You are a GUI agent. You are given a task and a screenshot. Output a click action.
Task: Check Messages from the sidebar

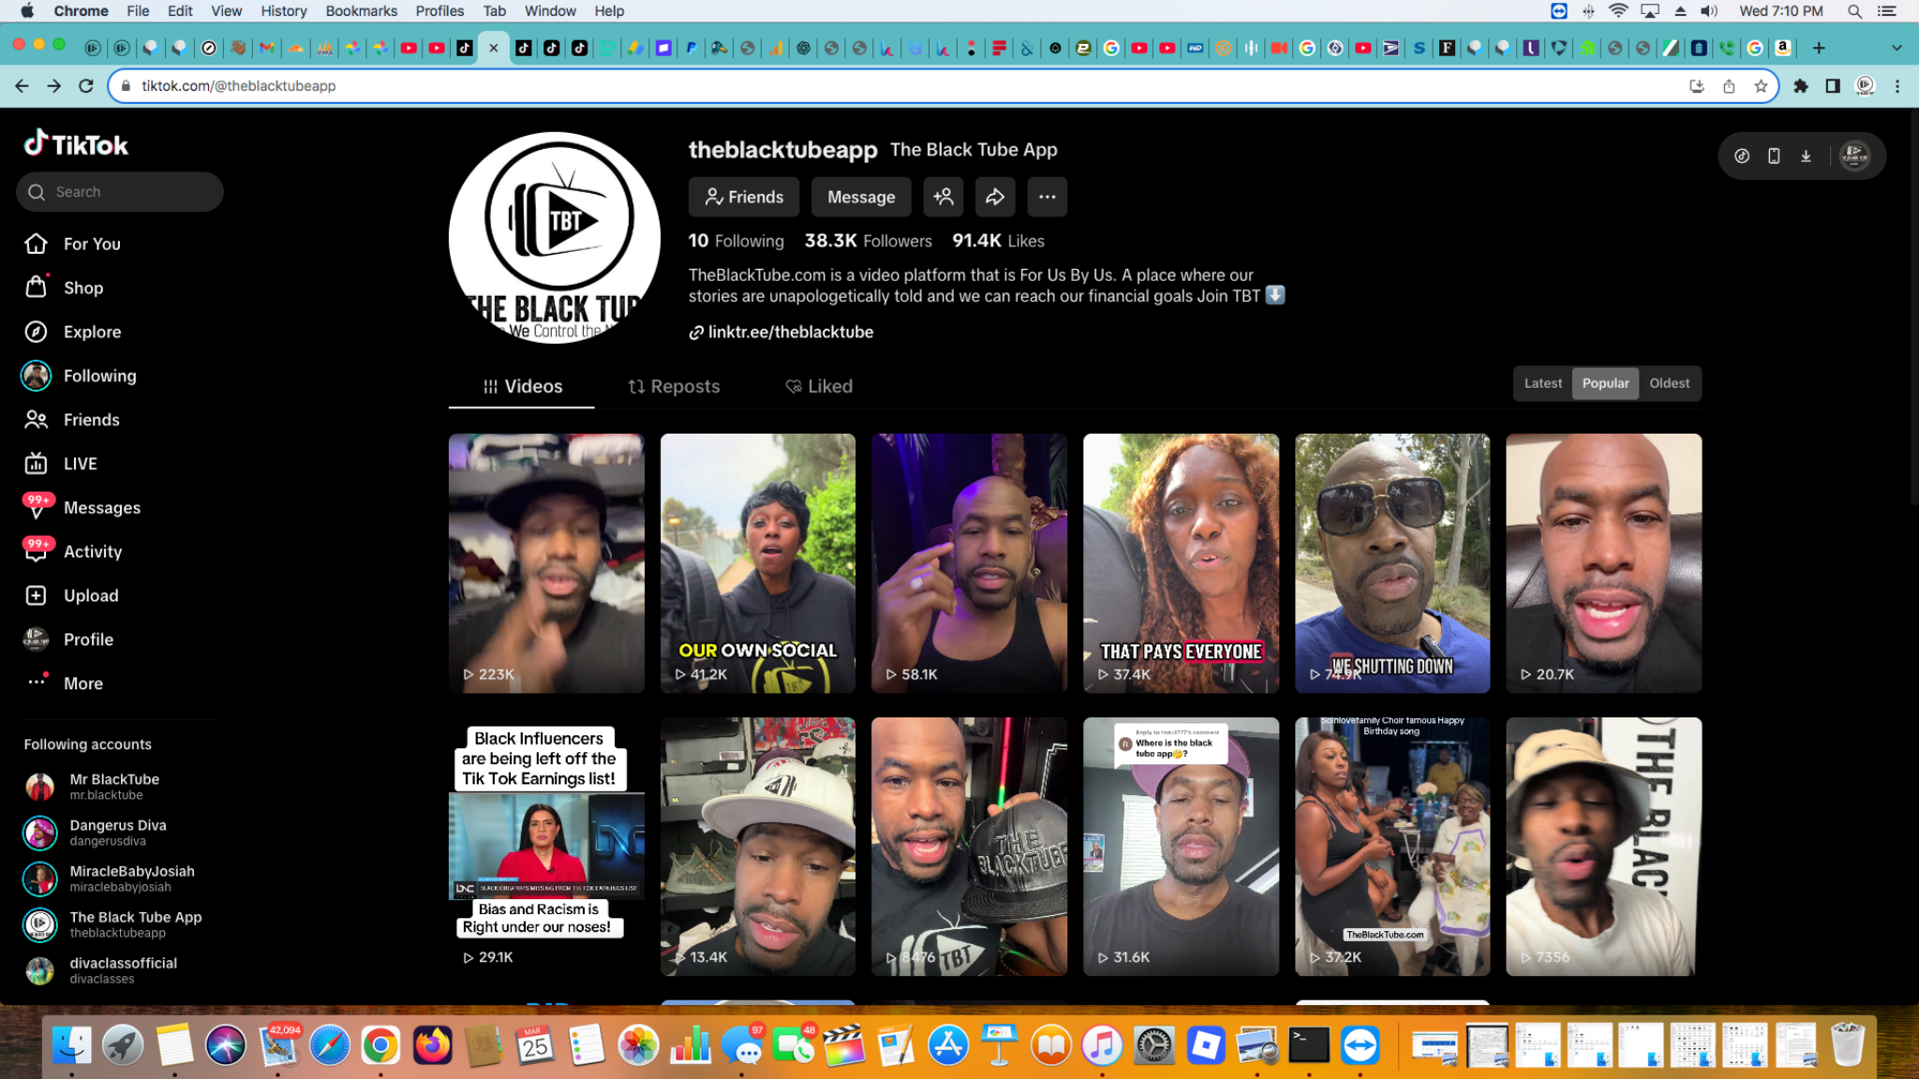pos(102,507)
